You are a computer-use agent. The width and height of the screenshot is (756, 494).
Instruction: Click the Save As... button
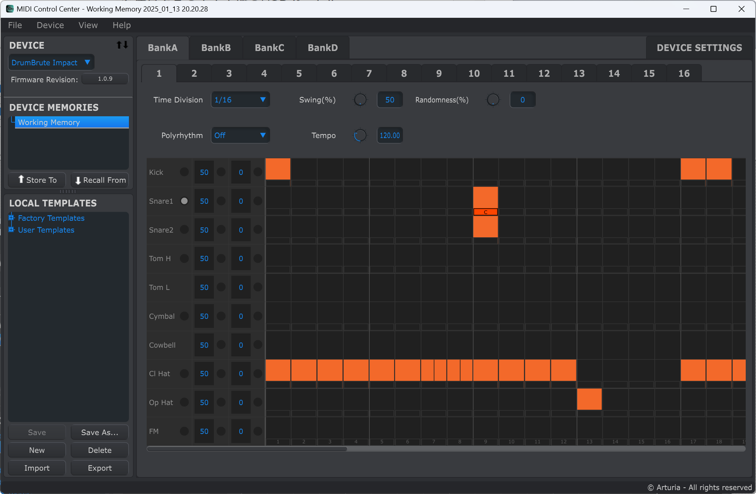(100, 432)
